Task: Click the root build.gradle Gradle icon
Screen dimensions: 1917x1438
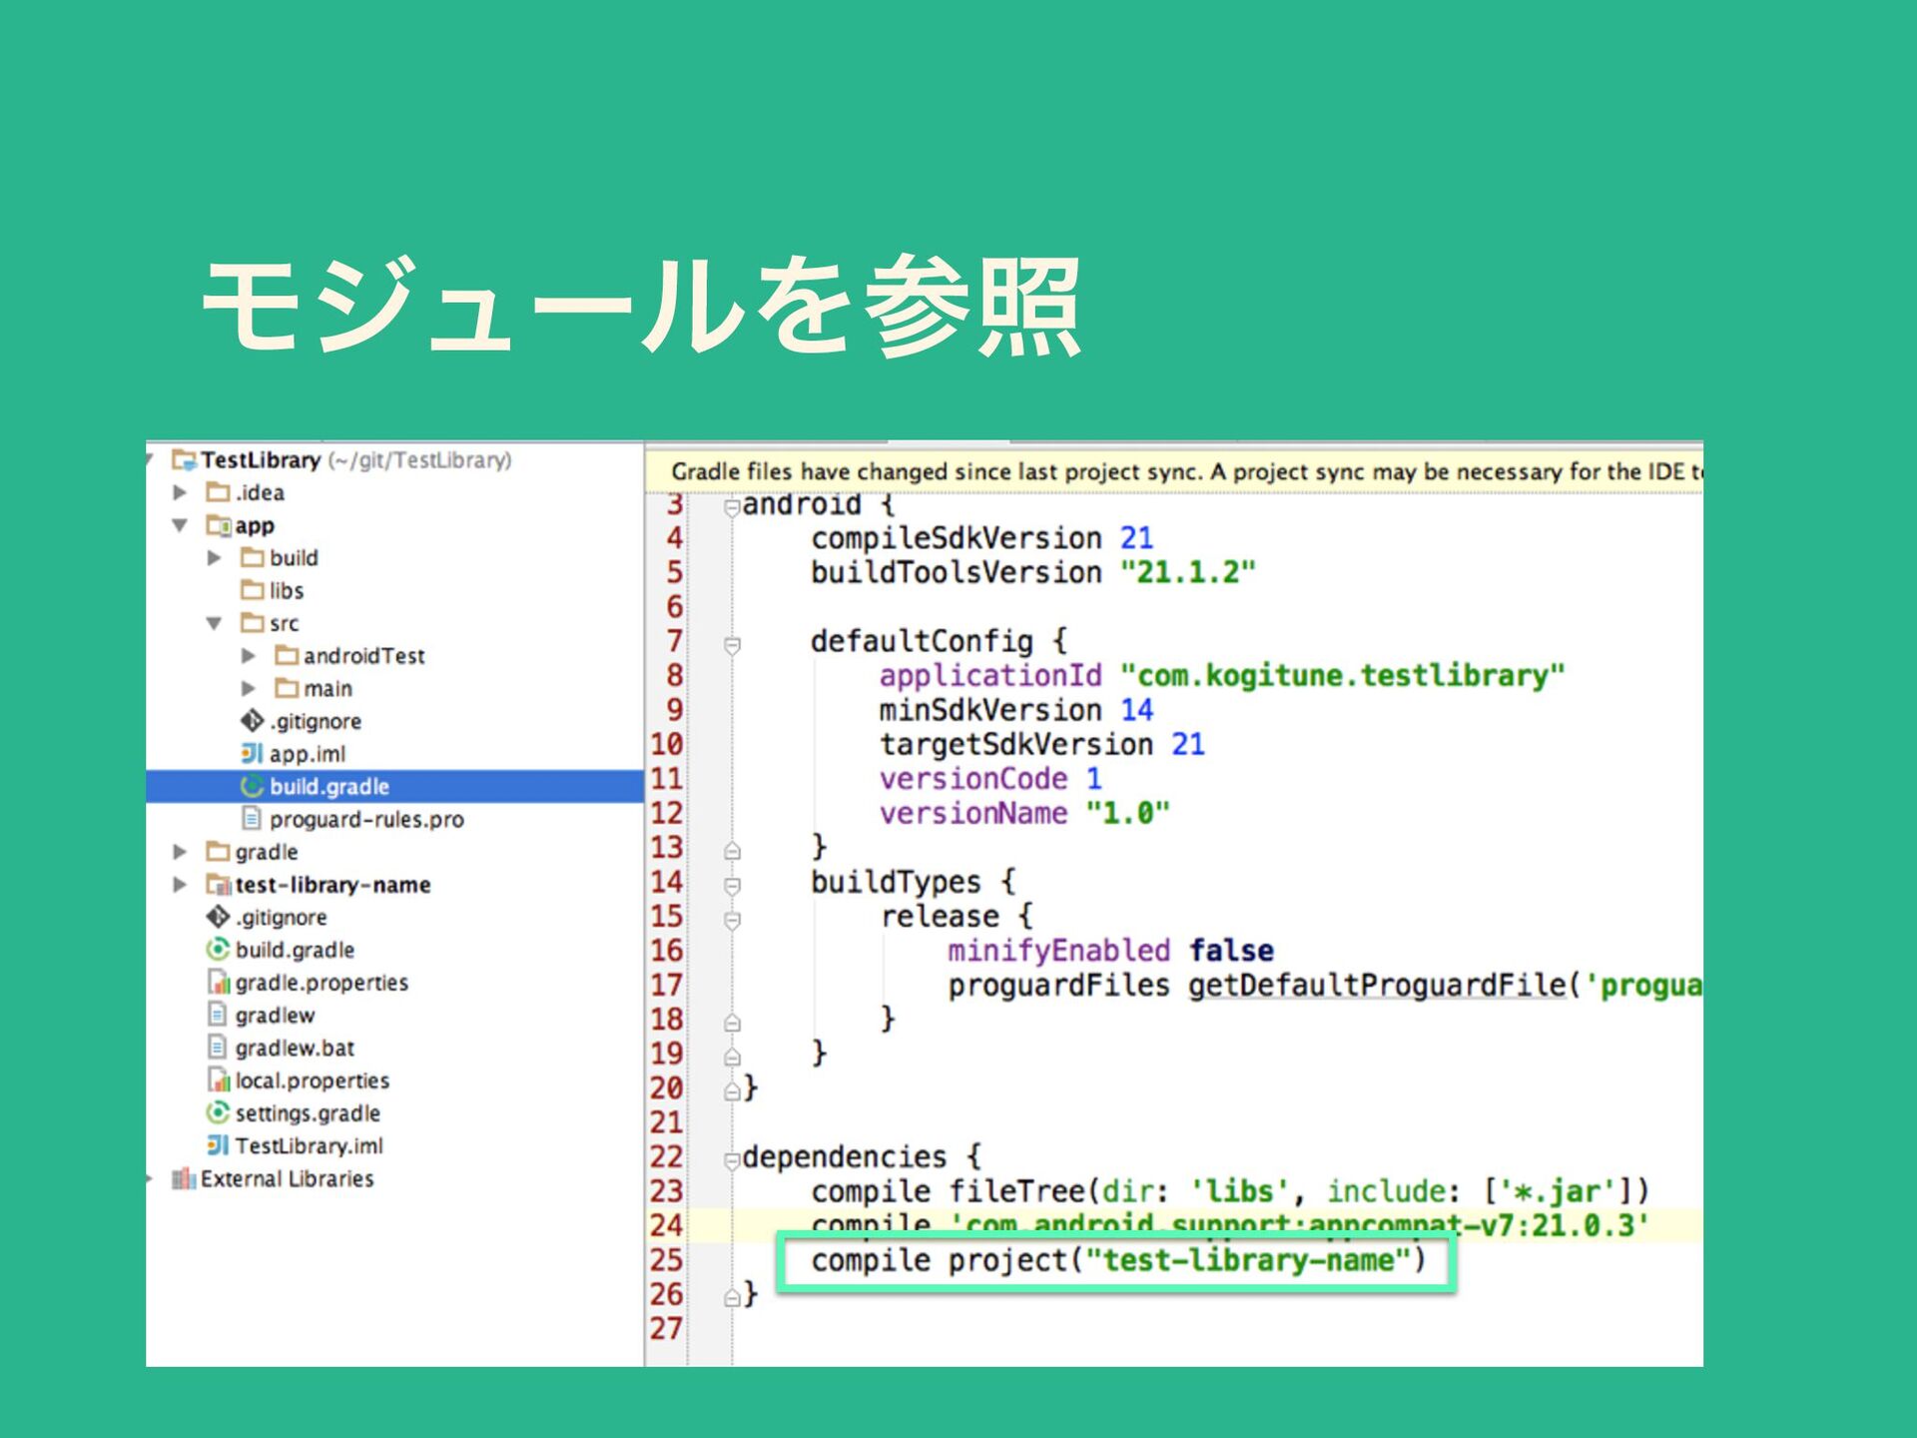Action: point(218,950)
